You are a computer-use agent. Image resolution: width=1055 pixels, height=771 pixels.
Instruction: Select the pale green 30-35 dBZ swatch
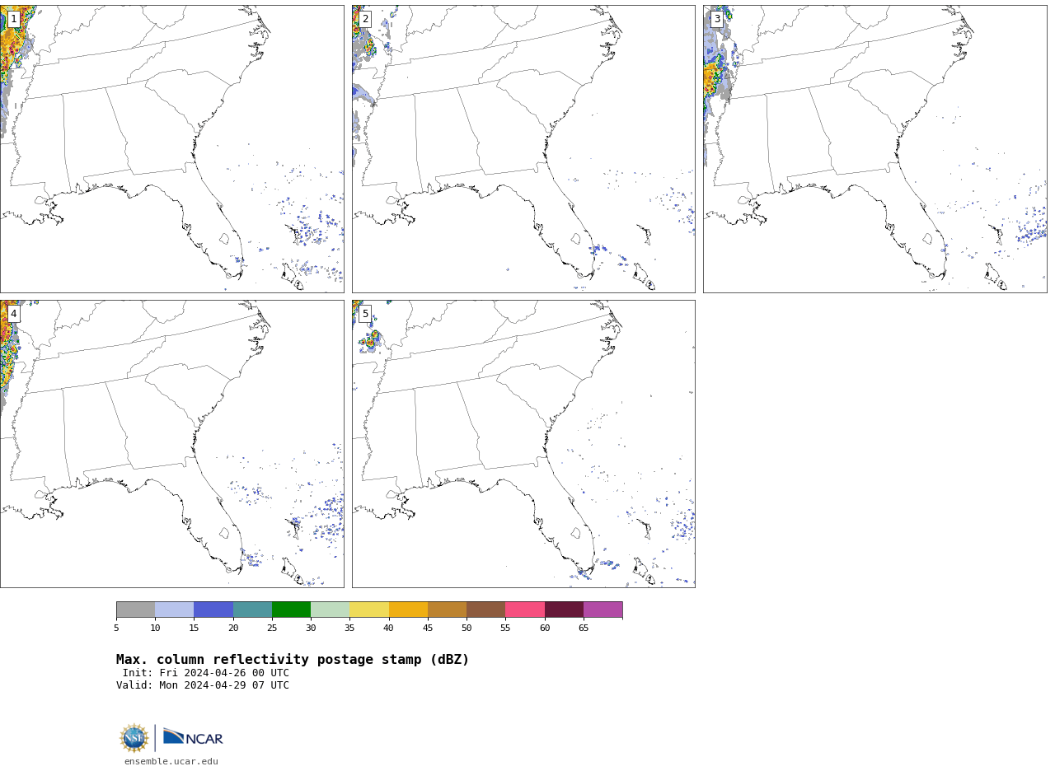[x=330, y=610]
